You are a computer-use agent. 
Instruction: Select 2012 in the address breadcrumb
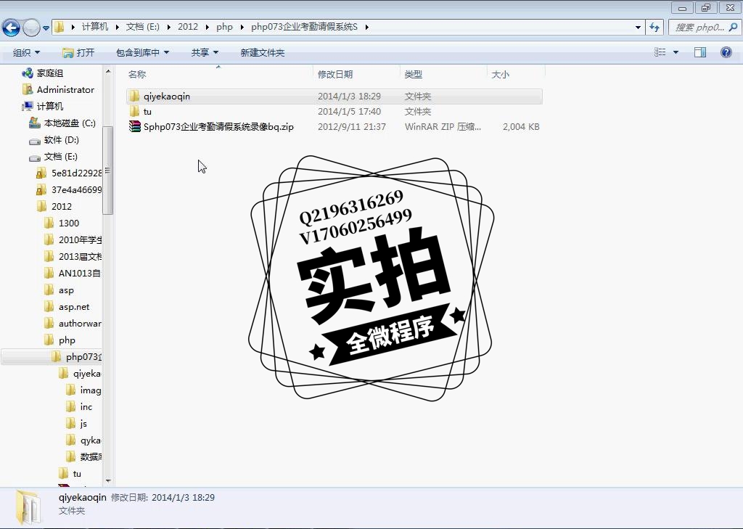pyautogui.click(x=188, y=27)
